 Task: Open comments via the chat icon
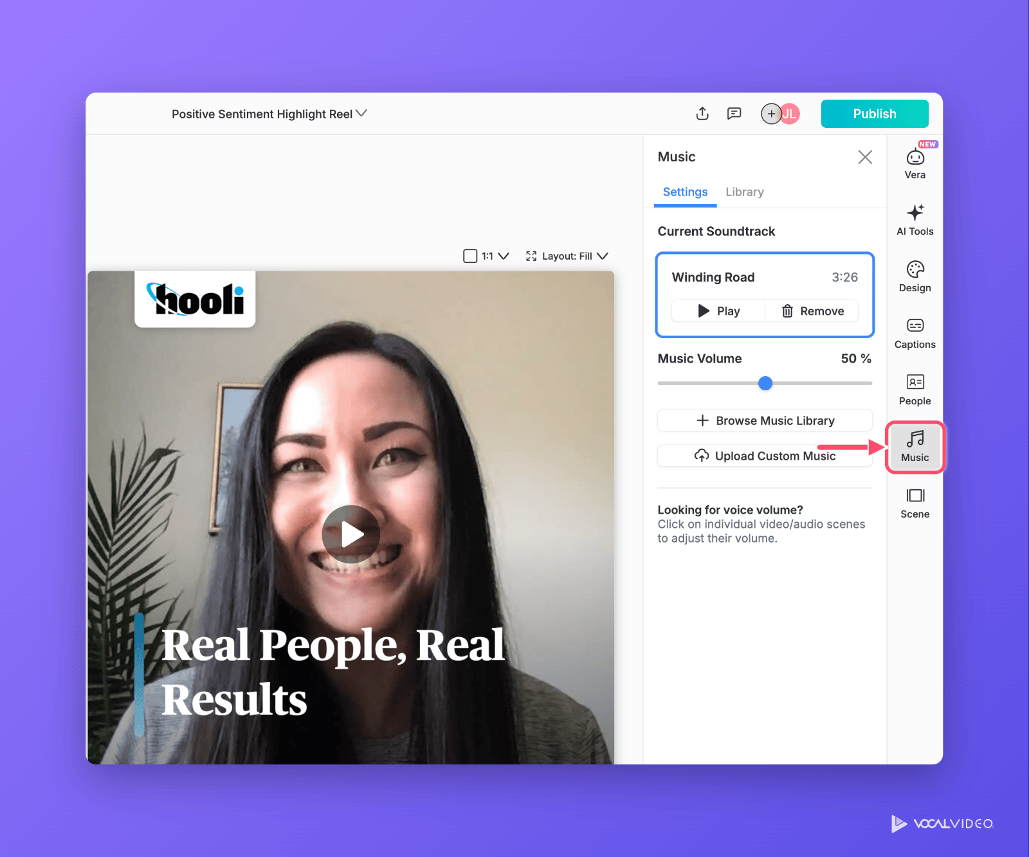[734, 114]
